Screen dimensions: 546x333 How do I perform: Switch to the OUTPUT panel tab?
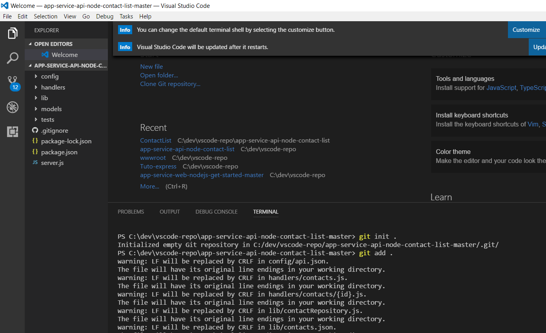point(169,212)
